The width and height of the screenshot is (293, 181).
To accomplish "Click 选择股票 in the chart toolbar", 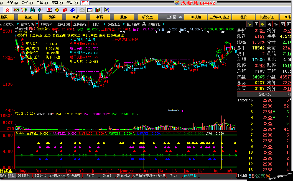I will tap(63, 24).
